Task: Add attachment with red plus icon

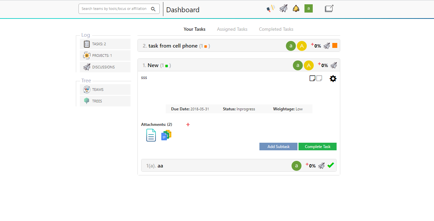Action: click(188, 125)
